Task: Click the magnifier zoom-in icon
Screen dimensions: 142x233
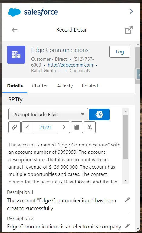Action: point(90,127)
